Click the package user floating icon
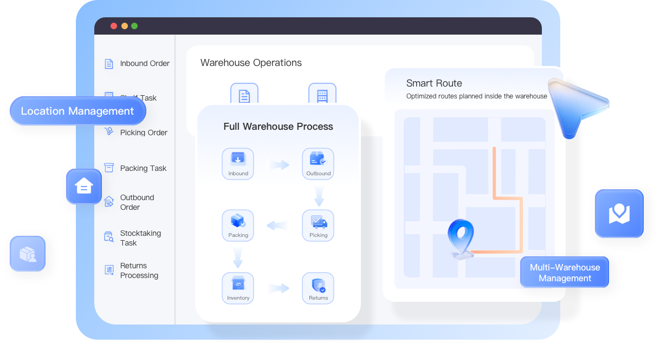The image size is (660, 344). point(28,254)
